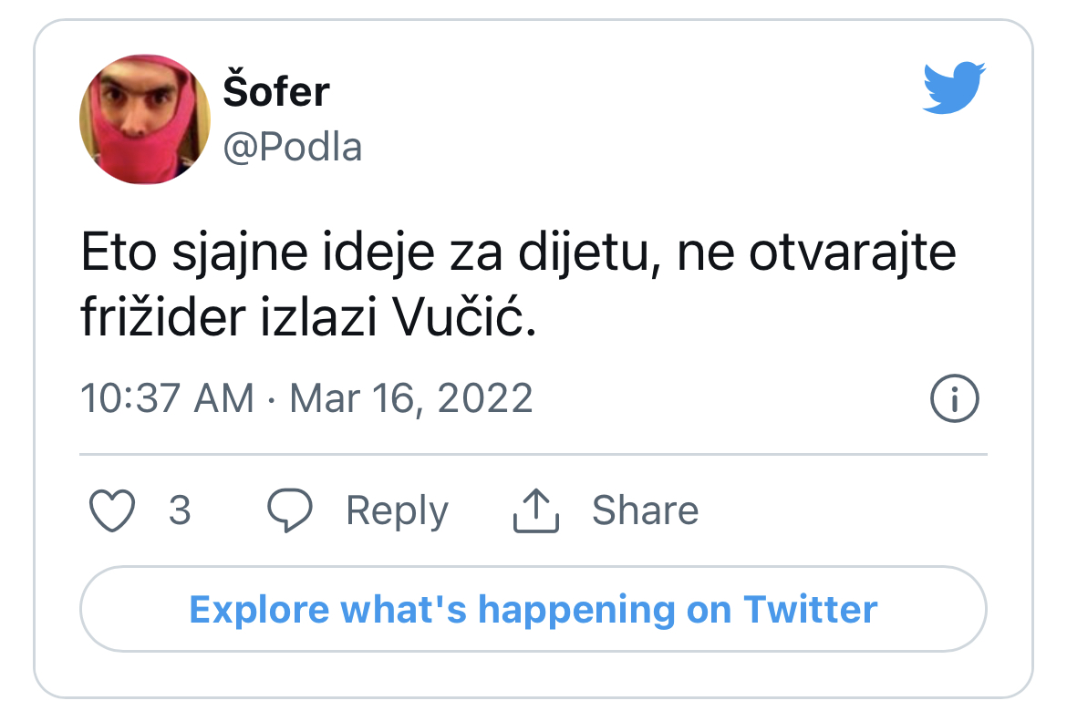Click Explore what's happening on Twitter

point(533,609)
